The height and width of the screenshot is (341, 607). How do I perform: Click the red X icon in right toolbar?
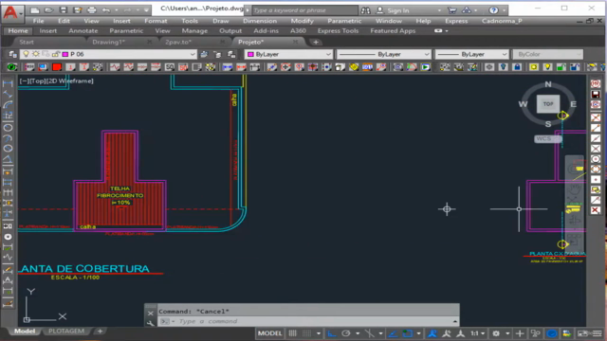pos(596,210)
